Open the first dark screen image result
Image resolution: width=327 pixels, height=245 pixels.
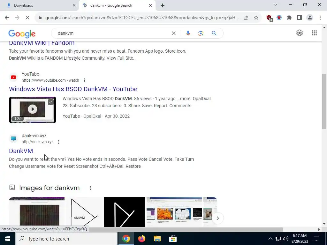point(37,212)
